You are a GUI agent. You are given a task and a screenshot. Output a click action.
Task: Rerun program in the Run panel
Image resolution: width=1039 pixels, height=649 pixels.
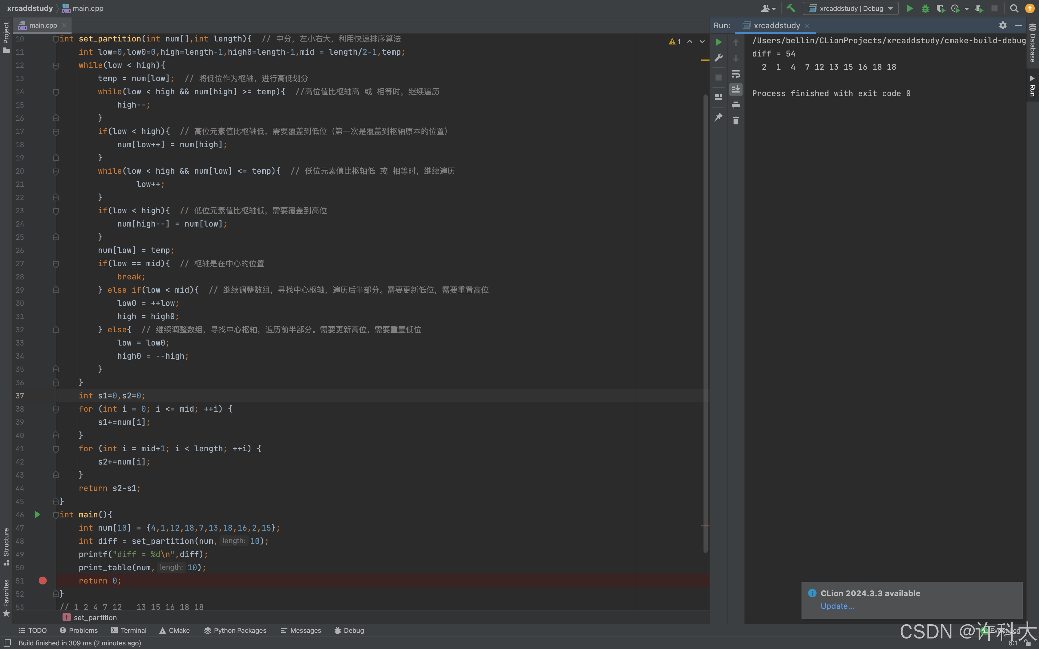click(719, 42)
